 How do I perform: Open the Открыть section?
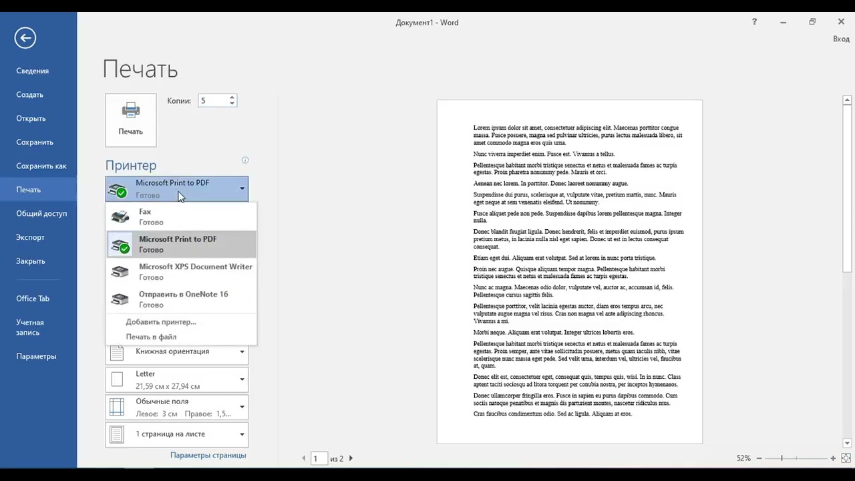(39, 119)
